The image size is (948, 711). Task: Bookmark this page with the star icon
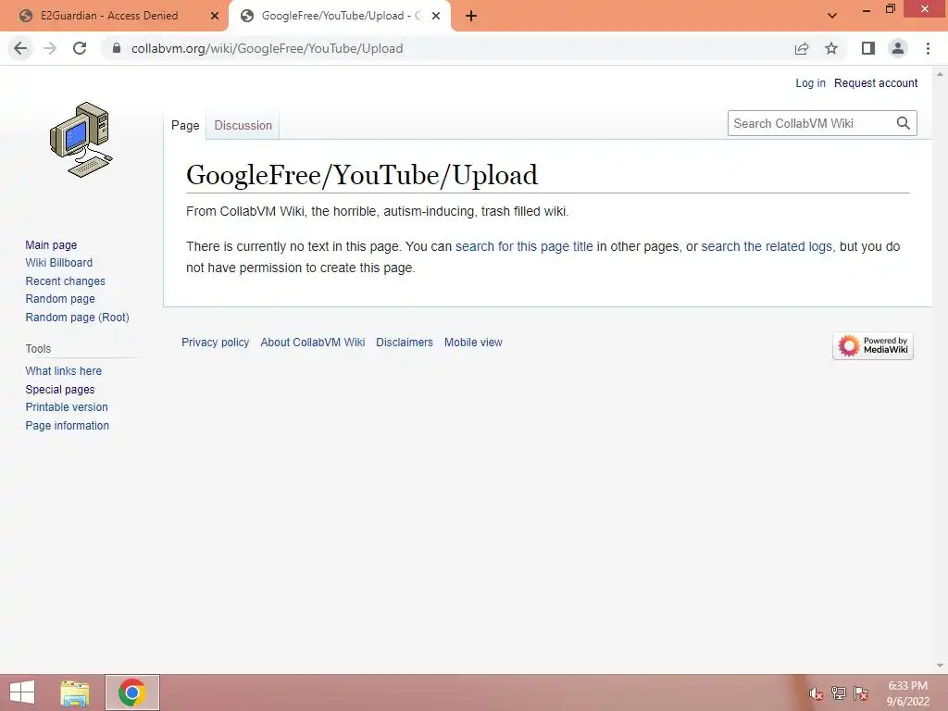[x=831, y=48]
